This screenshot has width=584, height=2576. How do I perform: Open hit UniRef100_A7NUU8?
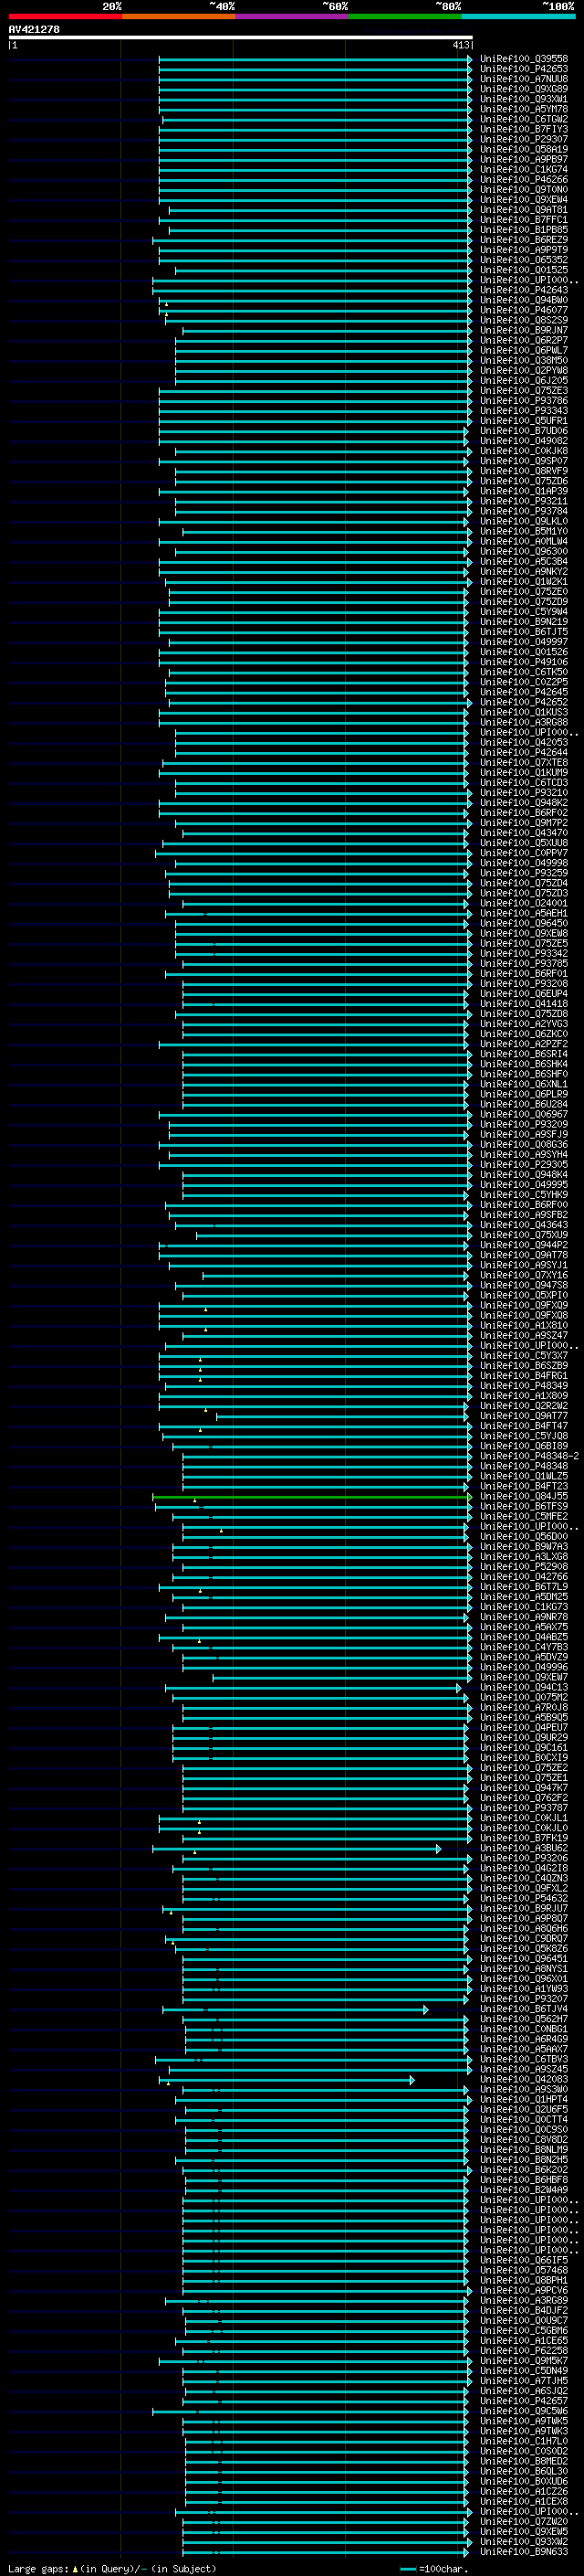click(524, 79)
